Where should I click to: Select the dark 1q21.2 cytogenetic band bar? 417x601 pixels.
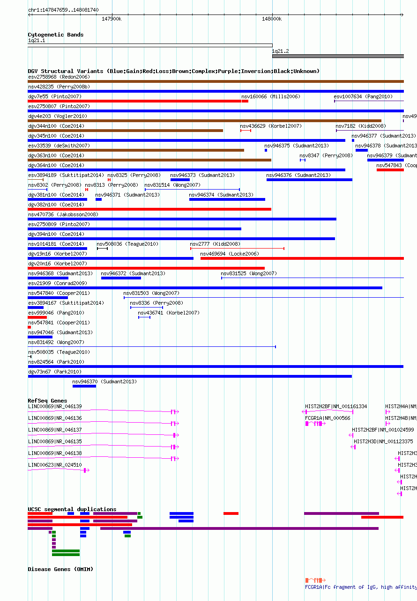338,56
